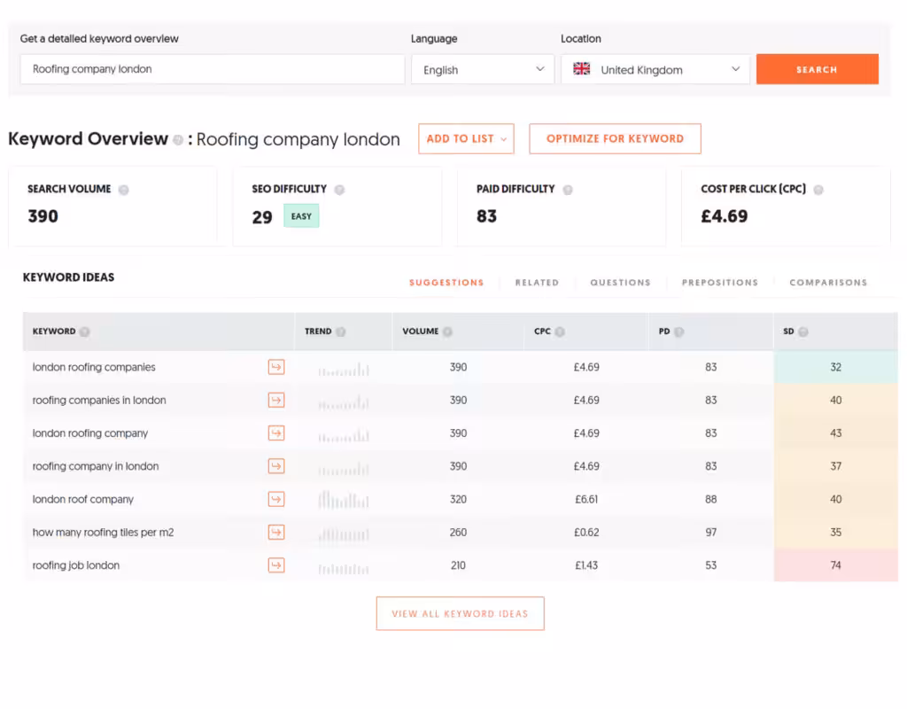Screen dimensions: 907x709
Task: Click the green SD cell showing 32
Action: click(836, 367)
